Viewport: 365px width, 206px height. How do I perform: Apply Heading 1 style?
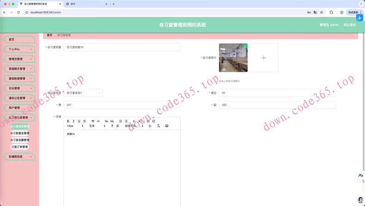click(x=106, y=121)
